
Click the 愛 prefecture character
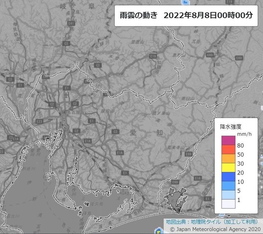(x=133, y=133)
